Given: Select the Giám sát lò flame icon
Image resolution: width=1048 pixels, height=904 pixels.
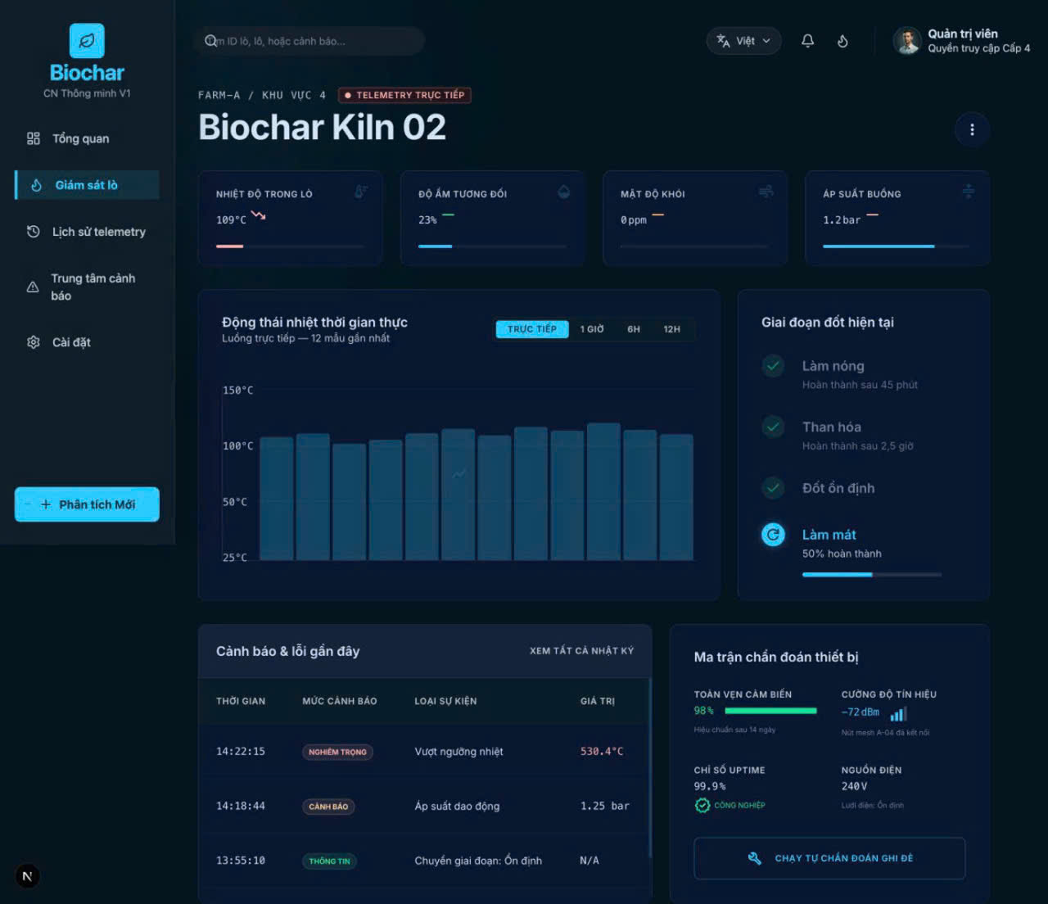Looking at the screenshot, I should [x=37, y=185].
